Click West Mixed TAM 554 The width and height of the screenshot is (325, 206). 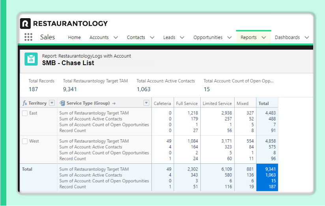coord(250,141)
